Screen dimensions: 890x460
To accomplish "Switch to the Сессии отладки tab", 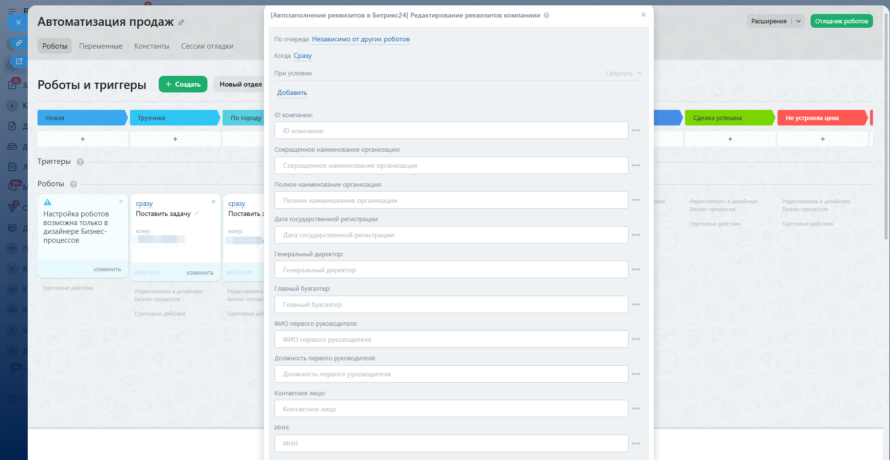I will click(x=207, y=46).
